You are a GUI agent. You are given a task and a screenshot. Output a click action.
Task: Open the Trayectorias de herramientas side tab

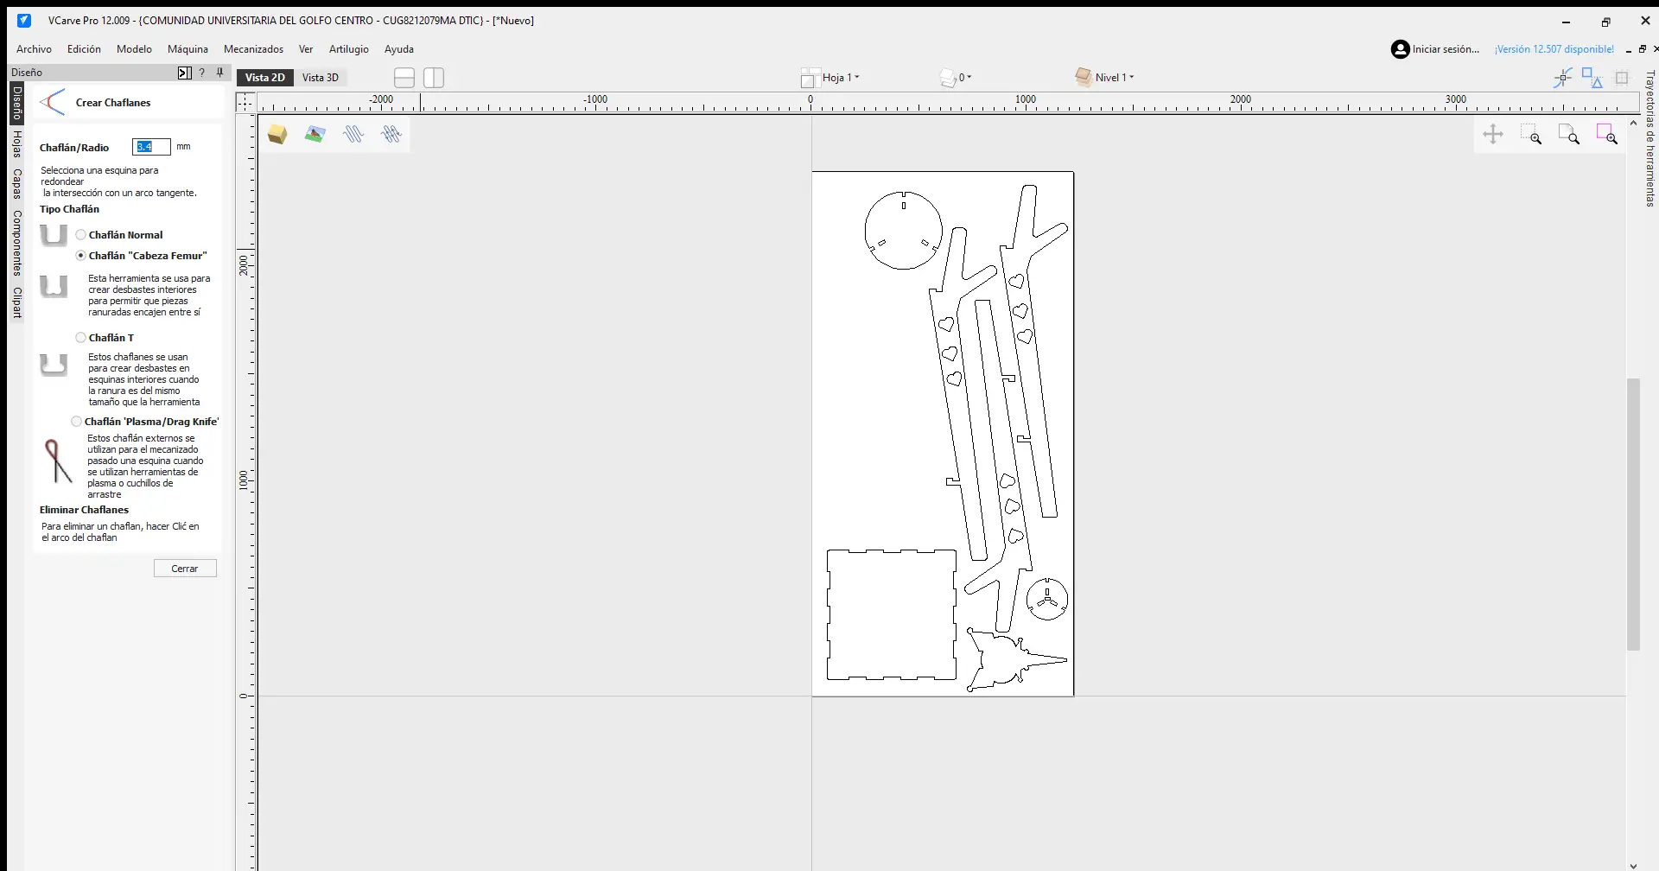[1649, 138]
